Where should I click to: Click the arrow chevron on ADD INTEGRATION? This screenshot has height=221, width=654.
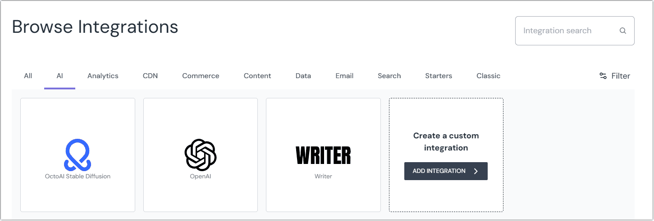pos(476,171)
